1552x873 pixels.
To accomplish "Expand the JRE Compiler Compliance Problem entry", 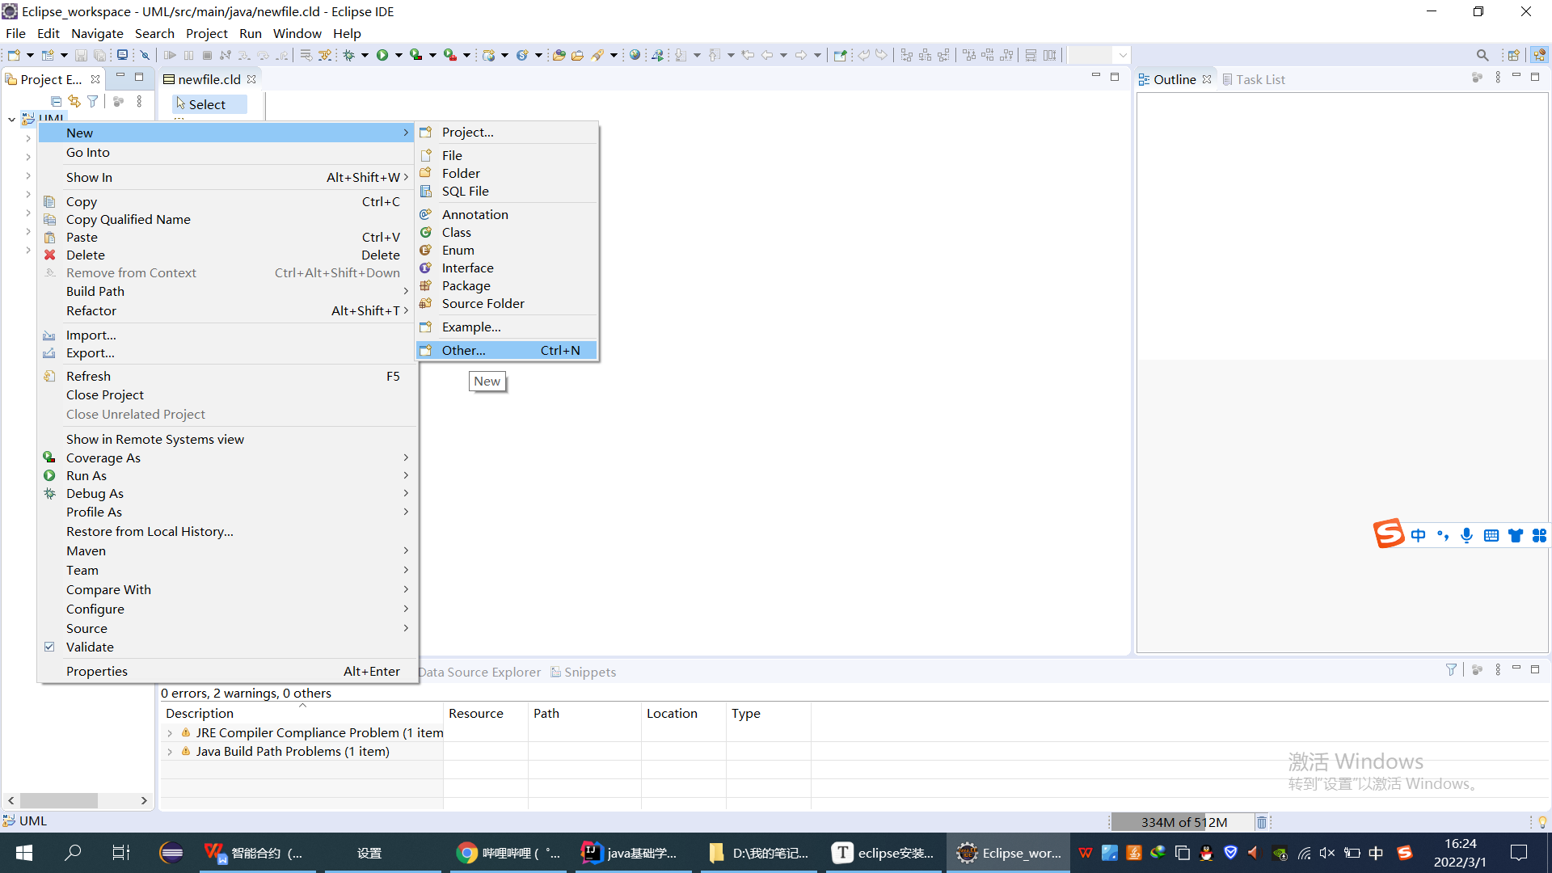I will click(x=170, y=732).
